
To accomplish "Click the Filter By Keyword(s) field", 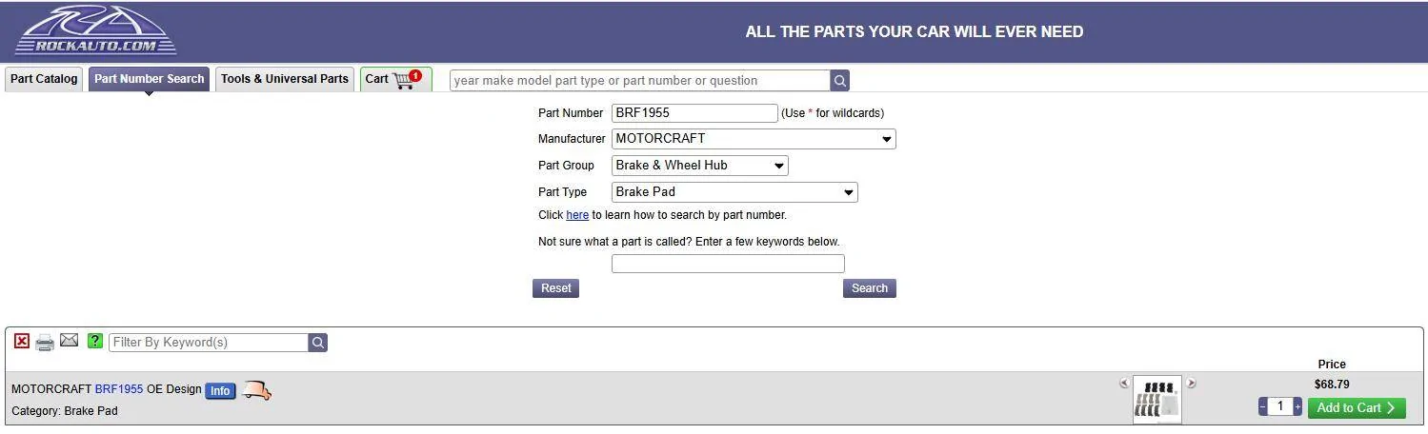I will 209,342.
